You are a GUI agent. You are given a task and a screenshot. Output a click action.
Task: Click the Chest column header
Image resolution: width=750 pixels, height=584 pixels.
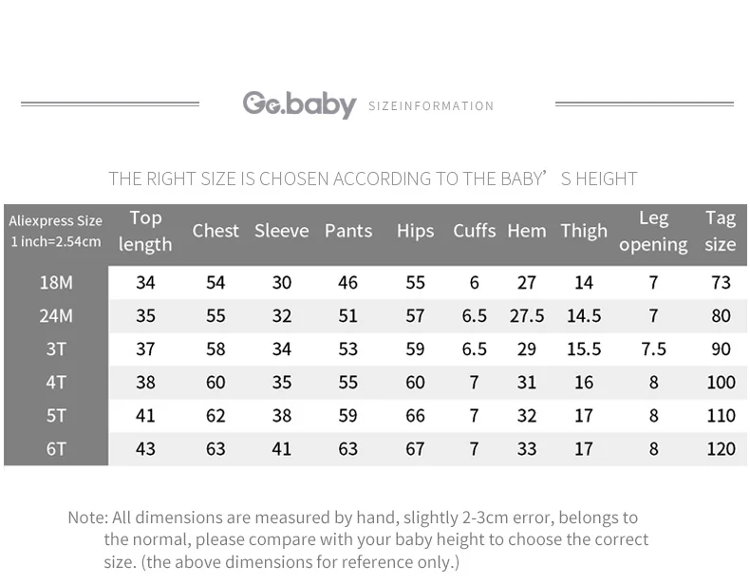tap(216, 231)
